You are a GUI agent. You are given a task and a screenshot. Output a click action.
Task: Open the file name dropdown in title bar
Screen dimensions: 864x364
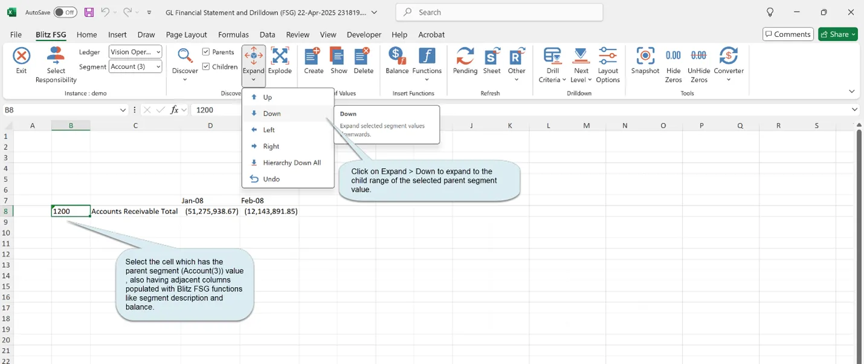(375, 12)
